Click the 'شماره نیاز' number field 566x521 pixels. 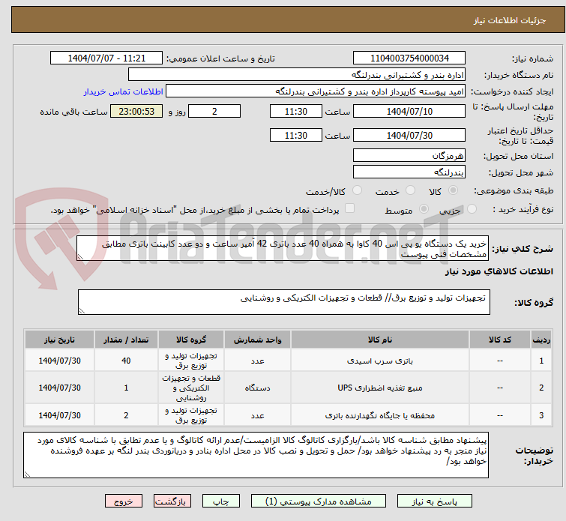coord(409,58)
